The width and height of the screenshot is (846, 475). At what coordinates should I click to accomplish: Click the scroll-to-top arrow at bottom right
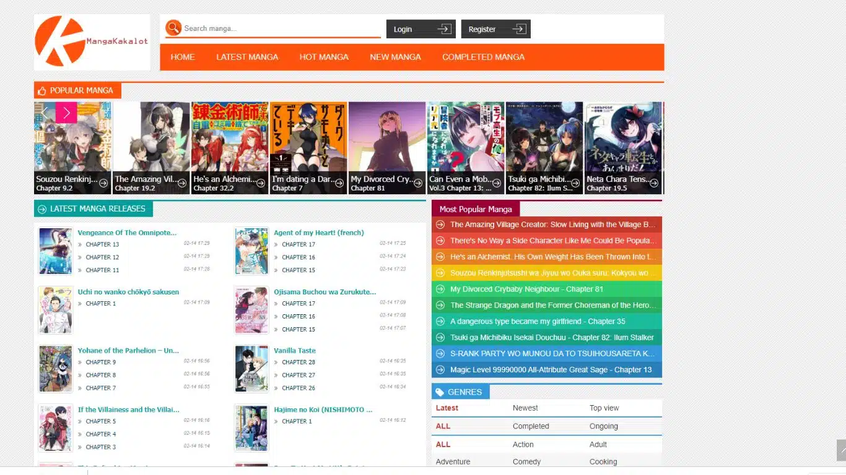[840, 451]
